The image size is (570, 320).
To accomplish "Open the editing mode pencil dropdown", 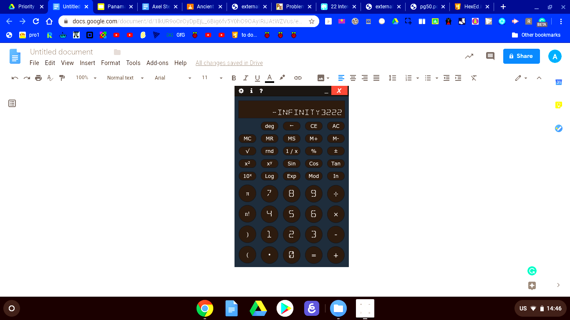I will point(521,78).
